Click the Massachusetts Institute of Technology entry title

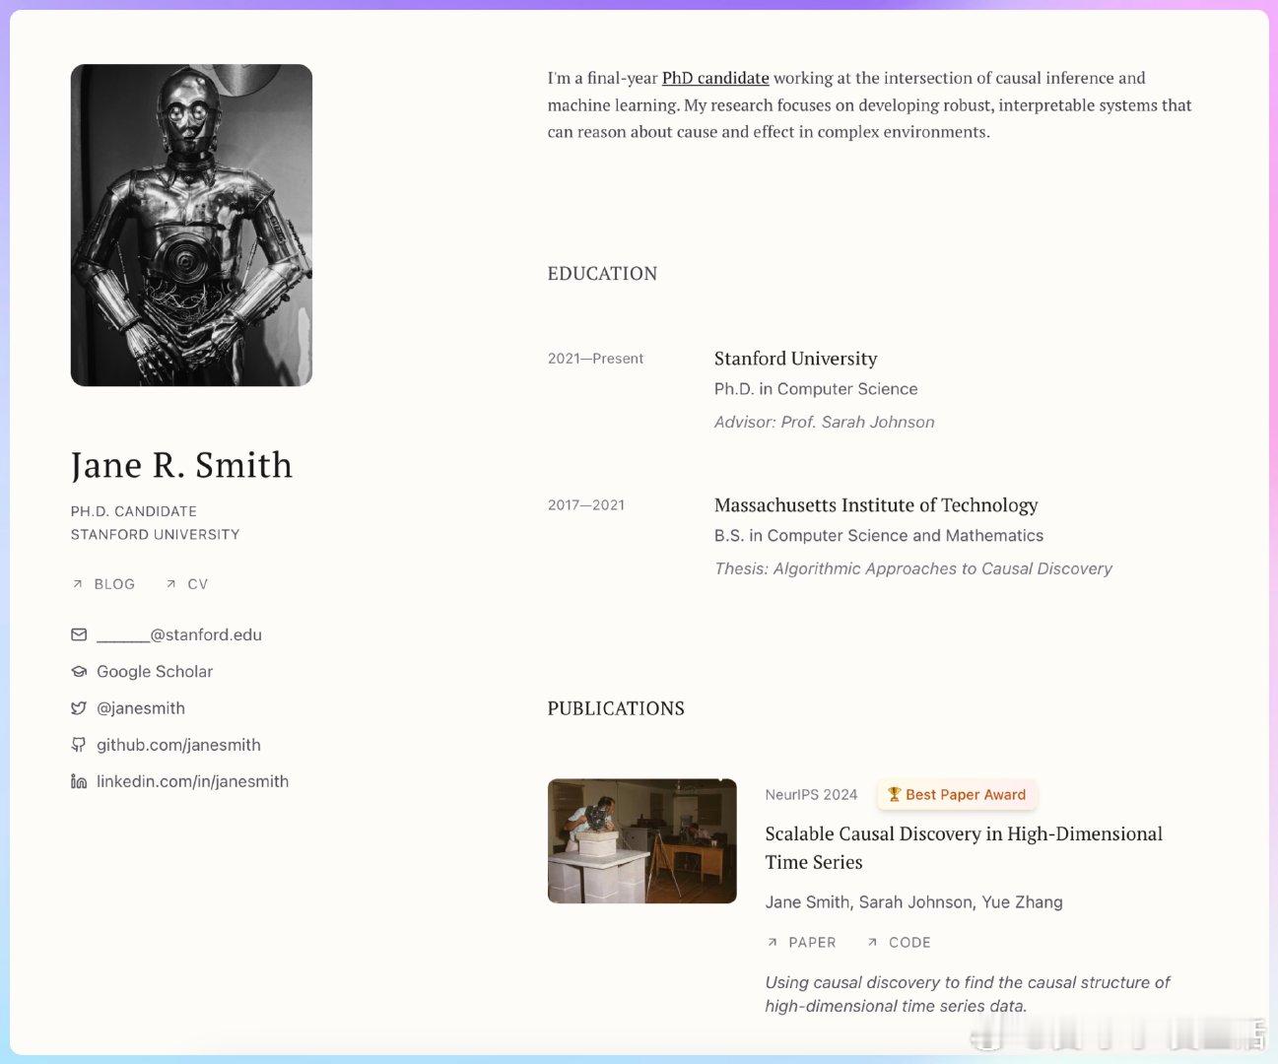[876, 505]
